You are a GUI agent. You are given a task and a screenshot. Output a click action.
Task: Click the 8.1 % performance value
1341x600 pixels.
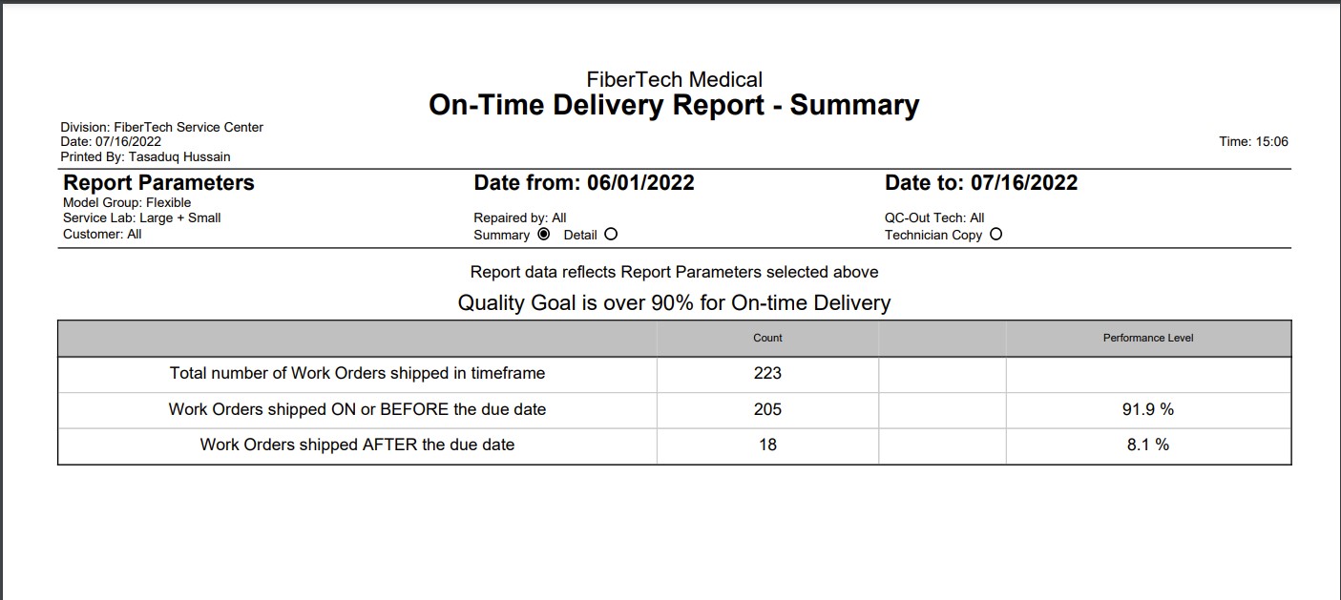tap(1148, 445)
